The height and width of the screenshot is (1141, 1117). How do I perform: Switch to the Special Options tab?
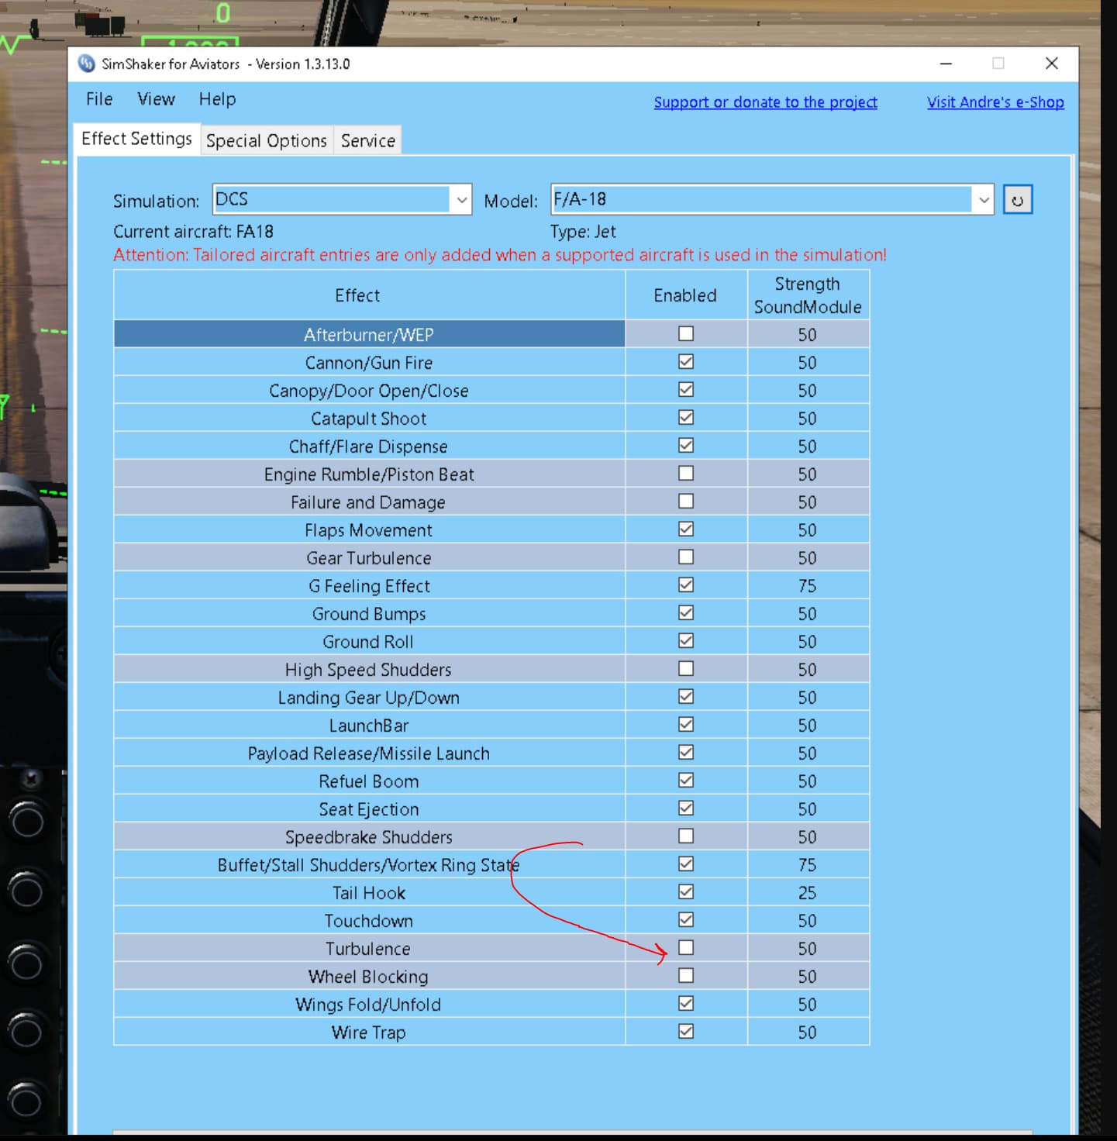tap(266, 140)
